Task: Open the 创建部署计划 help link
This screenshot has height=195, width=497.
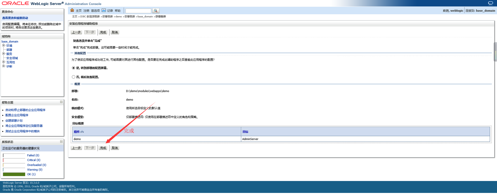Action: pos(14,121)
